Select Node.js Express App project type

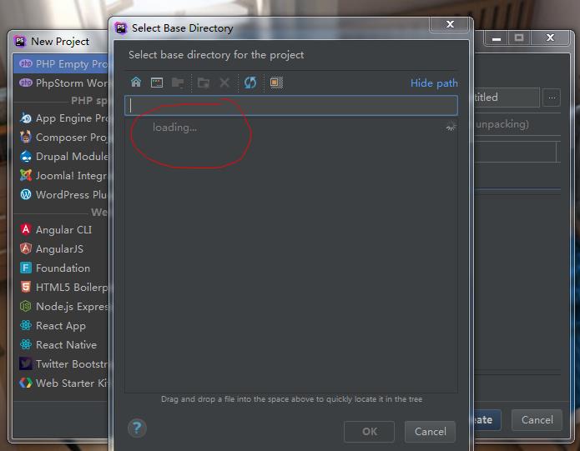pyautogui.click(x=61, y=307)
